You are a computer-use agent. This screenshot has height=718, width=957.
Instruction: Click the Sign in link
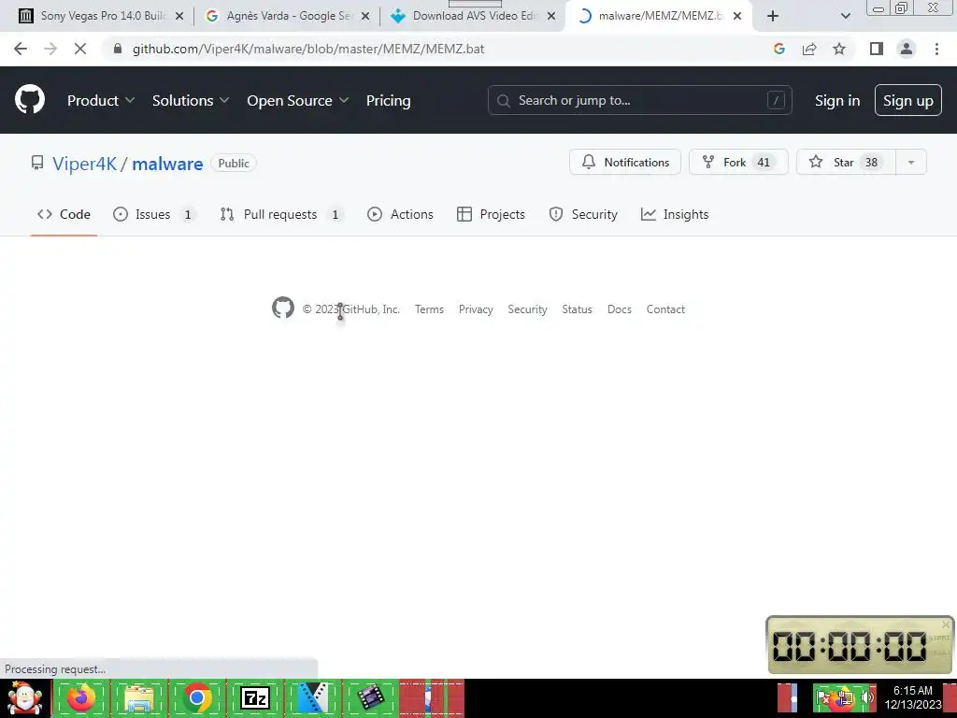pyautogui.click(x=837, y=101)
